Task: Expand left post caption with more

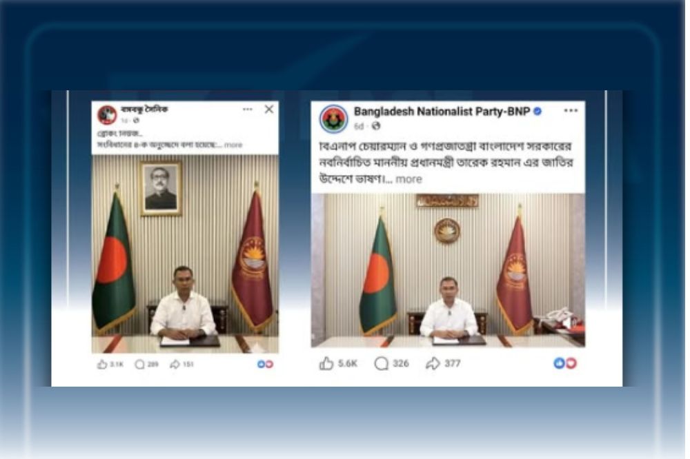Action: (233, 145)
